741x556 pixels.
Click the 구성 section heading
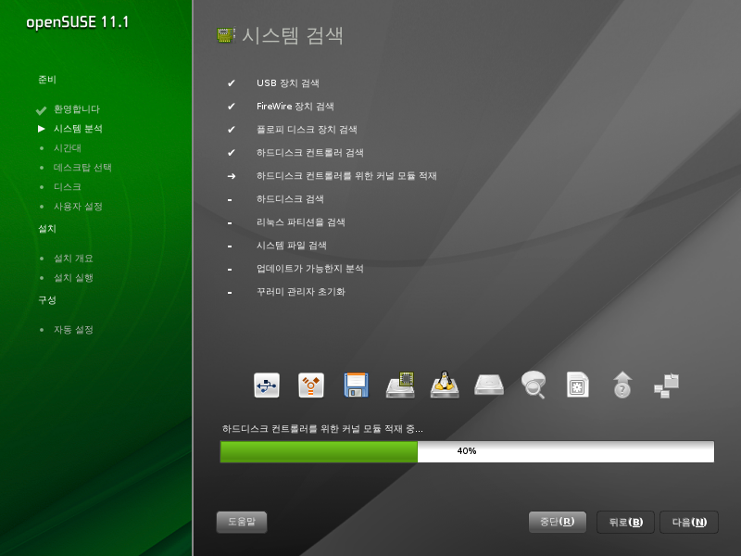(x=47, y=300)
